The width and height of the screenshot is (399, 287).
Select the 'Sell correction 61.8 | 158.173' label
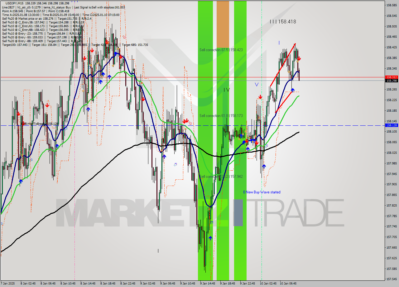pos(221,116)
